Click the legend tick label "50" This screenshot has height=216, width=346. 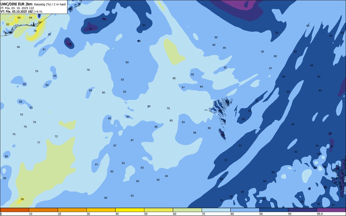pos(146,214)
